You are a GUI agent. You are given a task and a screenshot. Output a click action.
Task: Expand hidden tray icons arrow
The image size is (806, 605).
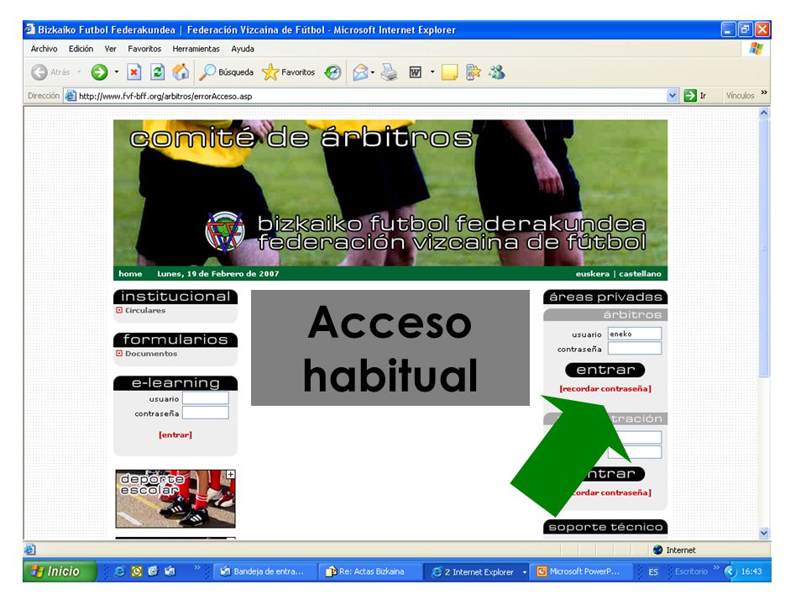[730, 571]
